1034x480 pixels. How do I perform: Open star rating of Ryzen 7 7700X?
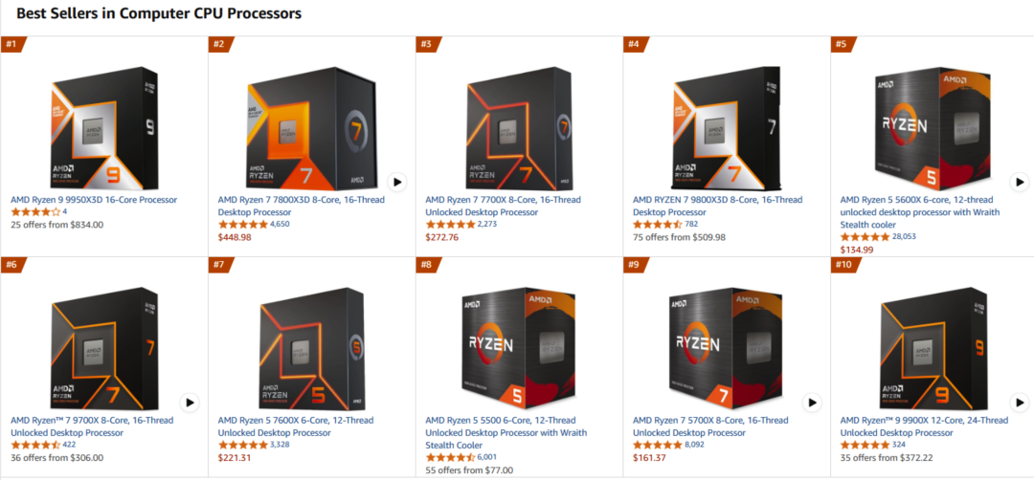450,225
